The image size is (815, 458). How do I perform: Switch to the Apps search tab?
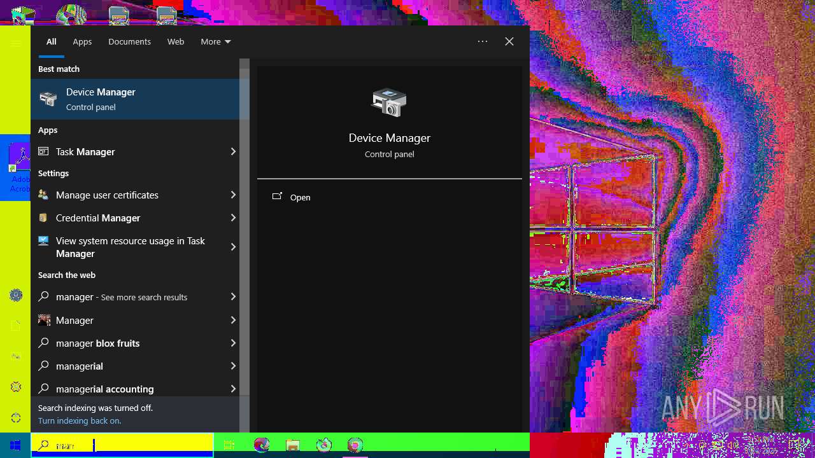click(82, 41)
